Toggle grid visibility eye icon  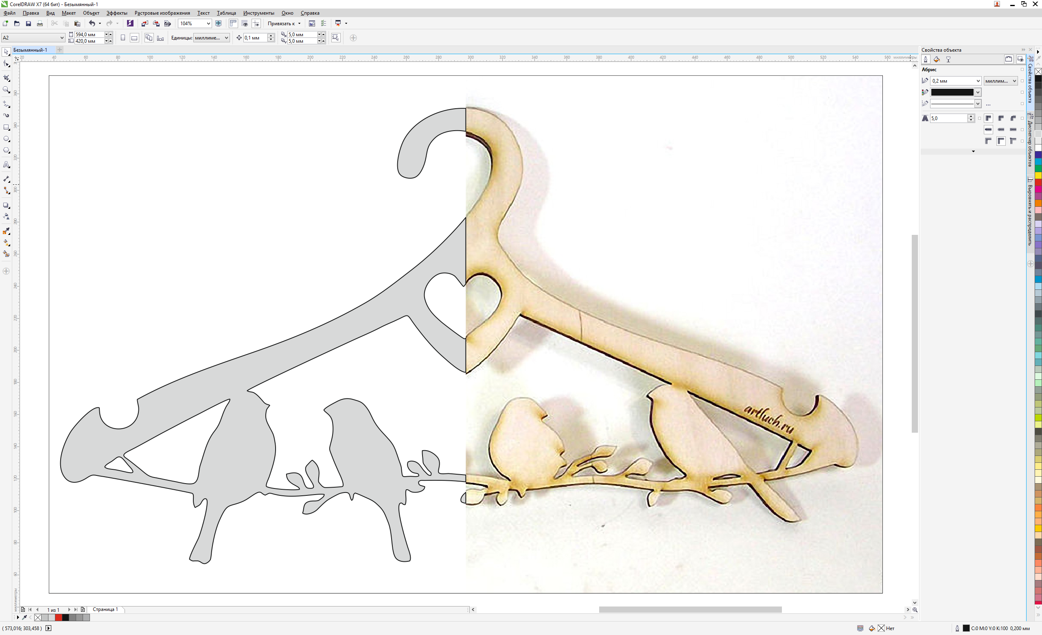(245, 24)
